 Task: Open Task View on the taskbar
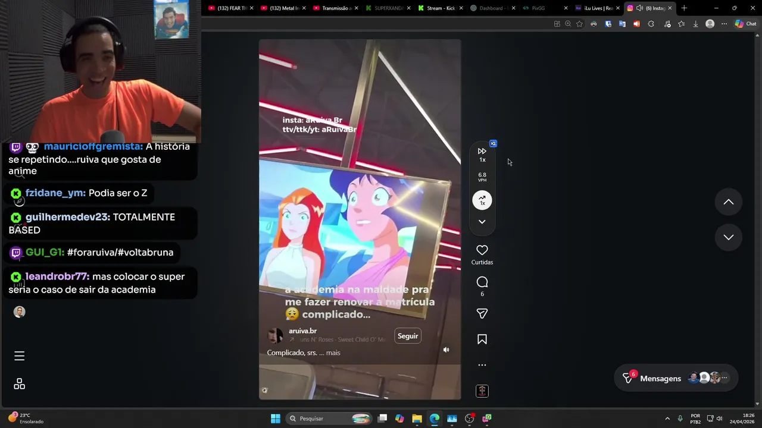pos(382,418)
